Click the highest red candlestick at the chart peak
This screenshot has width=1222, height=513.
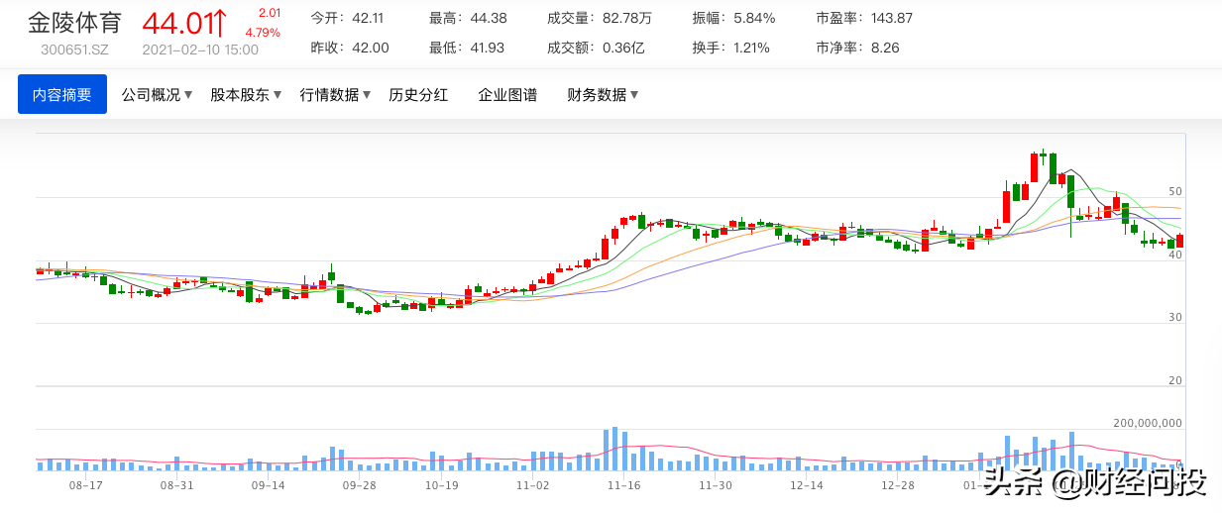tap(1034, 165)
